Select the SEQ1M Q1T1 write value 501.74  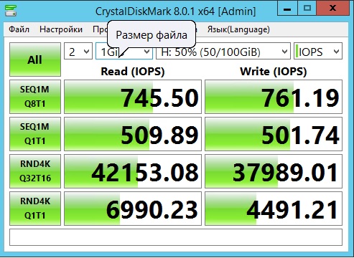(x=274, y=134)
